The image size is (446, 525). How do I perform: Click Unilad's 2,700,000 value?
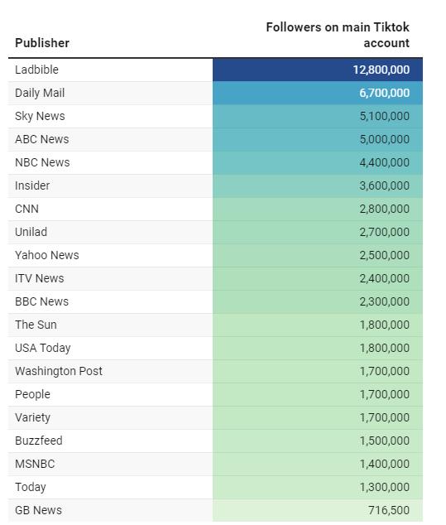pos(385,232)
